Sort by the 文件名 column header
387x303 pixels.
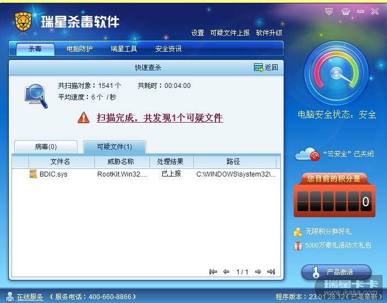point(60,162)
